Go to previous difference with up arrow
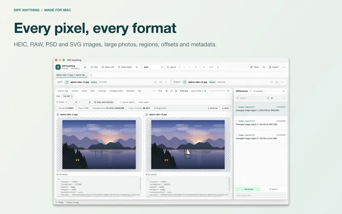Screen dimensions: 342x214 [204, 67]
